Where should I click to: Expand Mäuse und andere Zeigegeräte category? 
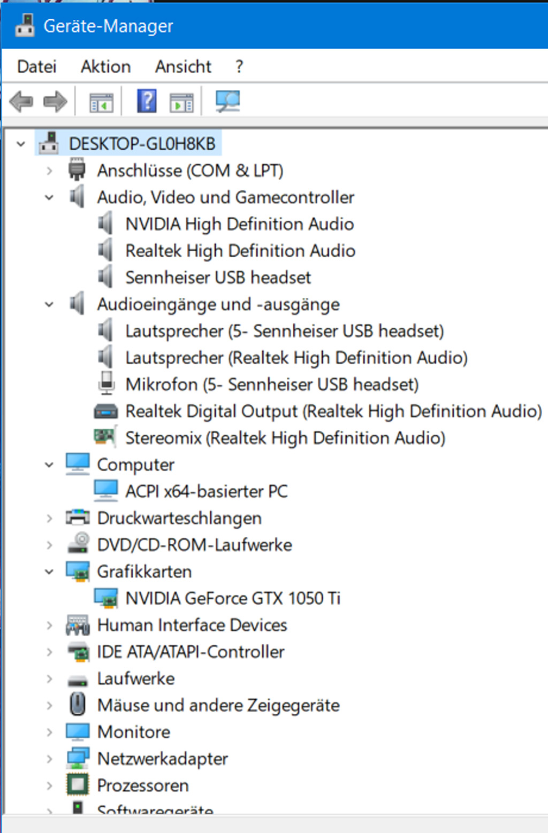49,705
